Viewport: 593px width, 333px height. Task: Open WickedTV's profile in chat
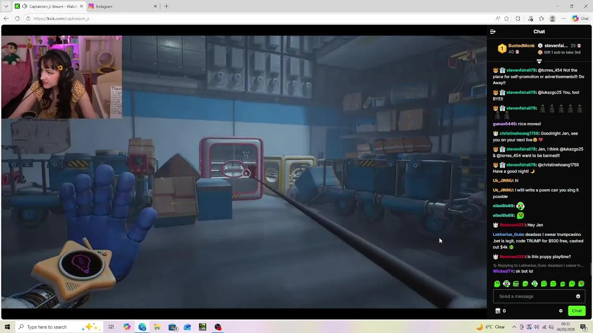(503, 271)
